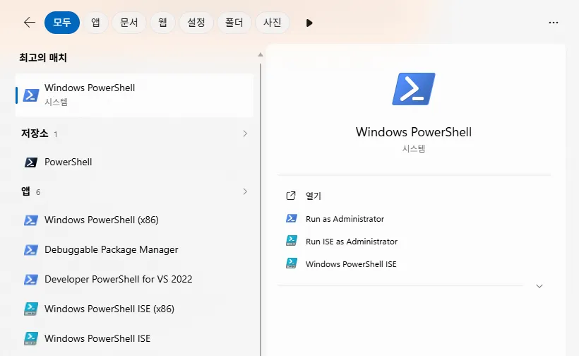Image resolution: width=579 pixels, height=356 pixels.
Task: Open Windows PowerShell ISE (x86) result
Action: [134, 309]
